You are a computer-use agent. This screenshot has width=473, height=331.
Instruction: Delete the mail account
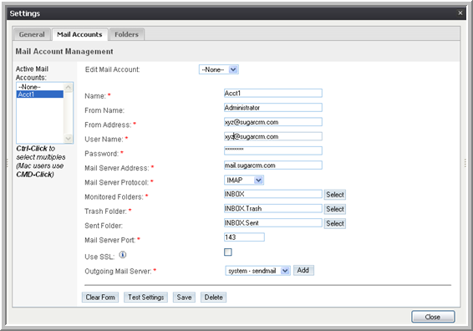click(214, 298)
